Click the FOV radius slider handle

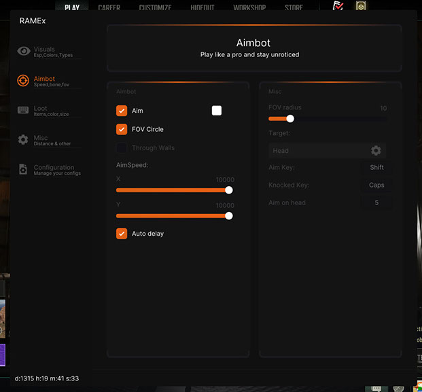(x=290, y=118)
